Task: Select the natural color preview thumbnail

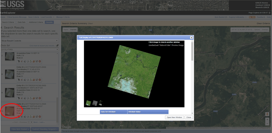Action: coord(88,103)
